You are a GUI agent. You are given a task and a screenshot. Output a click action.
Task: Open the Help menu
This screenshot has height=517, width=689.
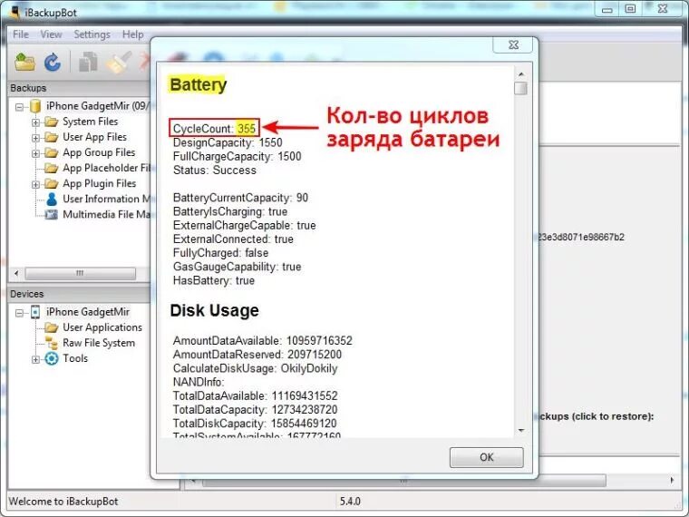132,34
